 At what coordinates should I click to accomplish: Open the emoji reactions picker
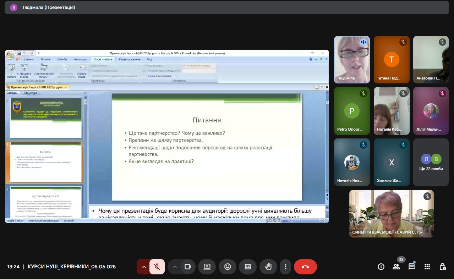tap(227, 267)
